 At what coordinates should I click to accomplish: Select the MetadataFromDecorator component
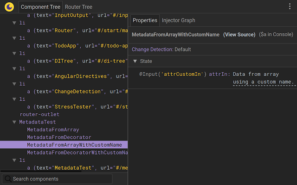coord(59,137)
